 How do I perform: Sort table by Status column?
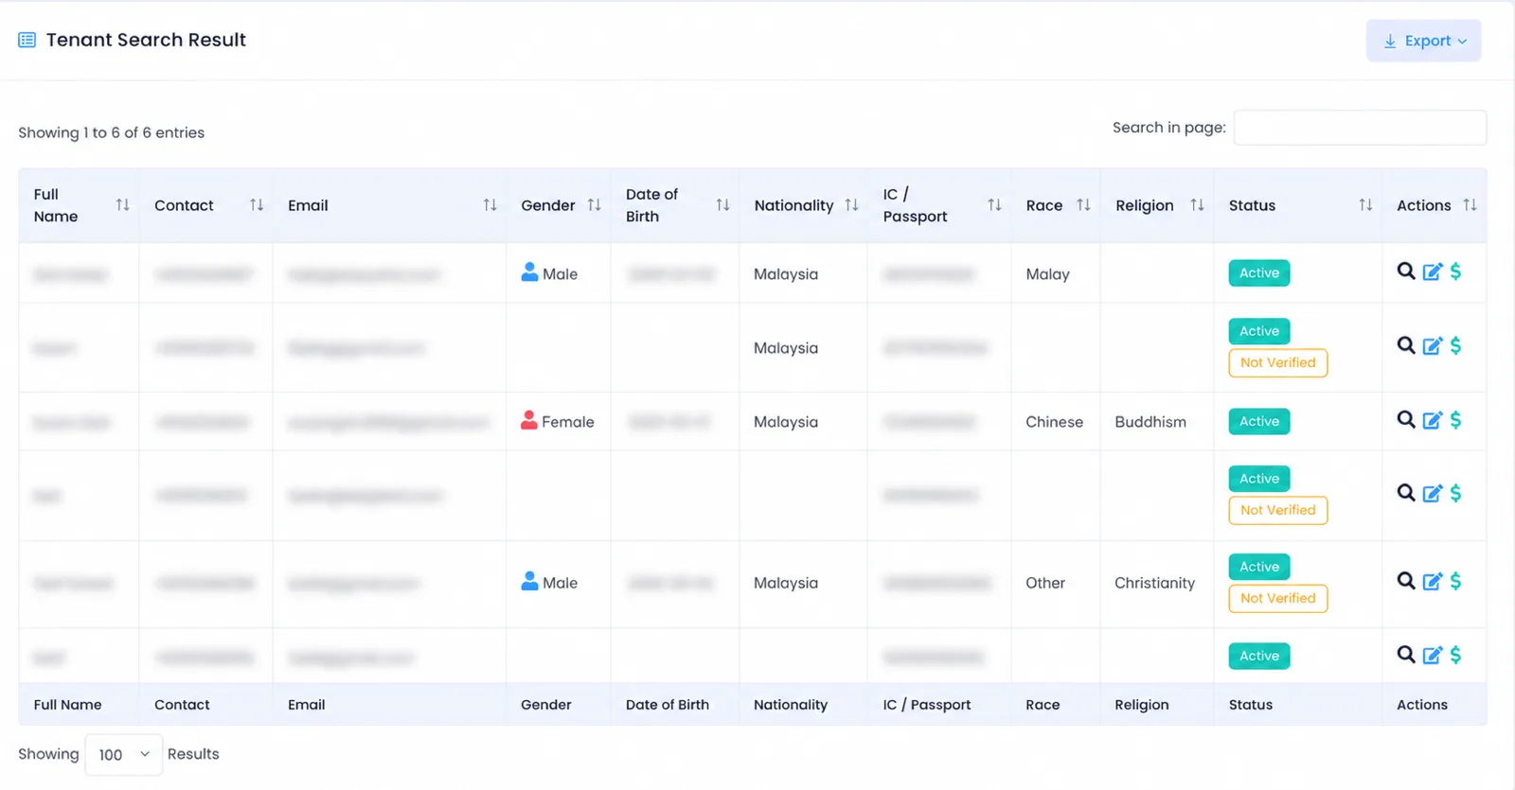click(x=1365, y=205)
